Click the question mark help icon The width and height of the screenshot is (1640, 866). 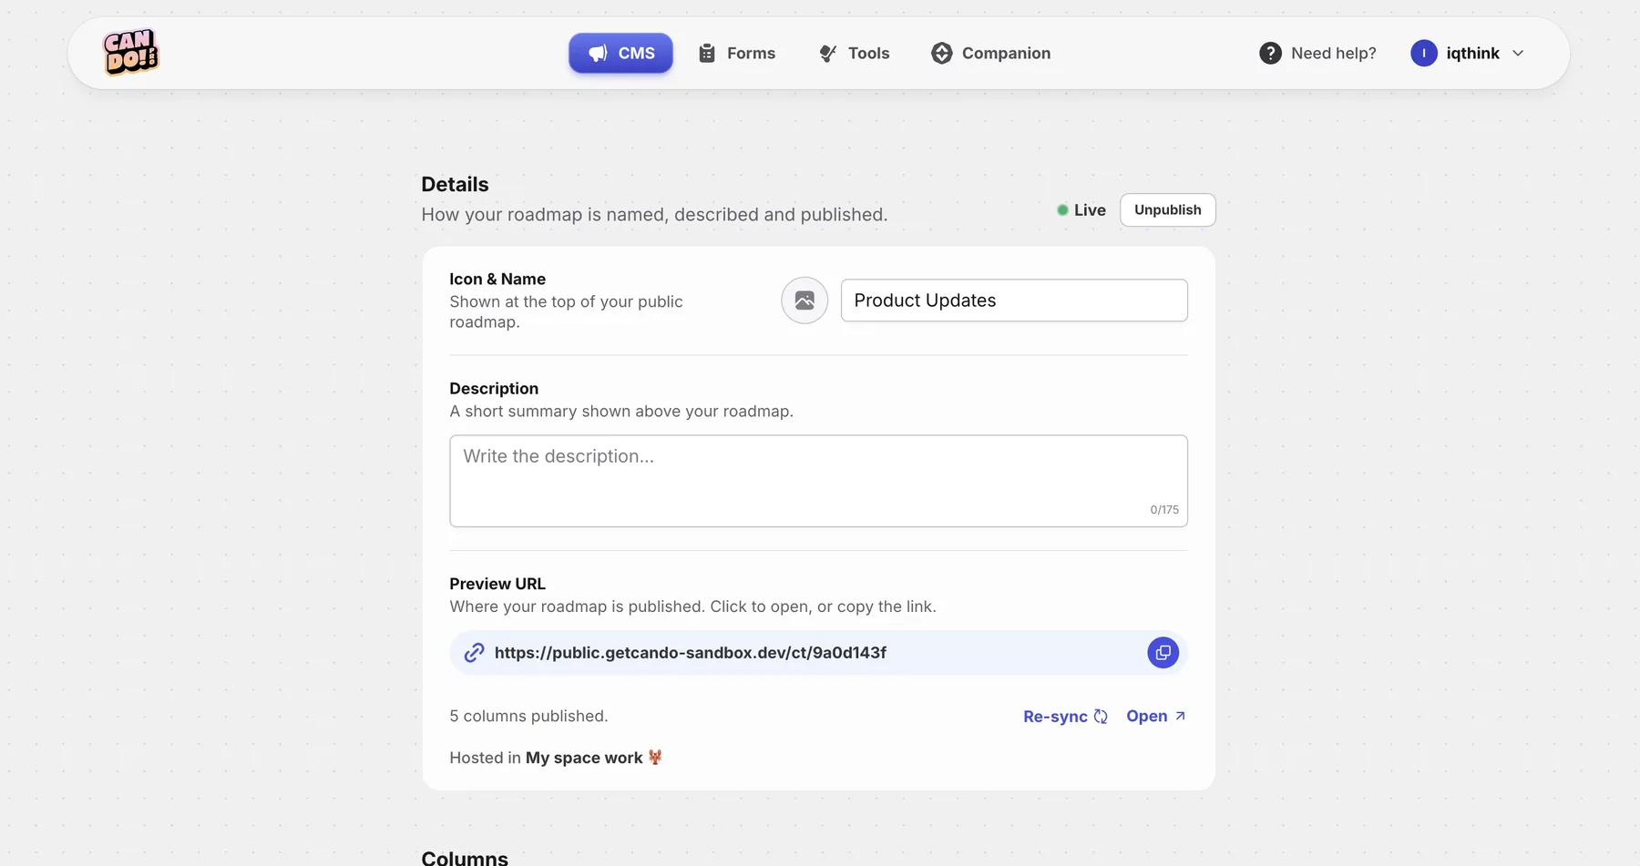coord(1270,53)
